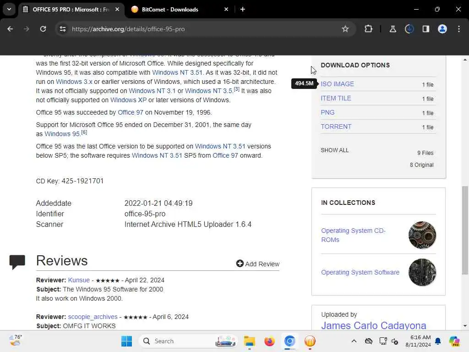Open File Explorer from the taskbar
This screenshot has width=469, height=352.
[x=249, y=341]
